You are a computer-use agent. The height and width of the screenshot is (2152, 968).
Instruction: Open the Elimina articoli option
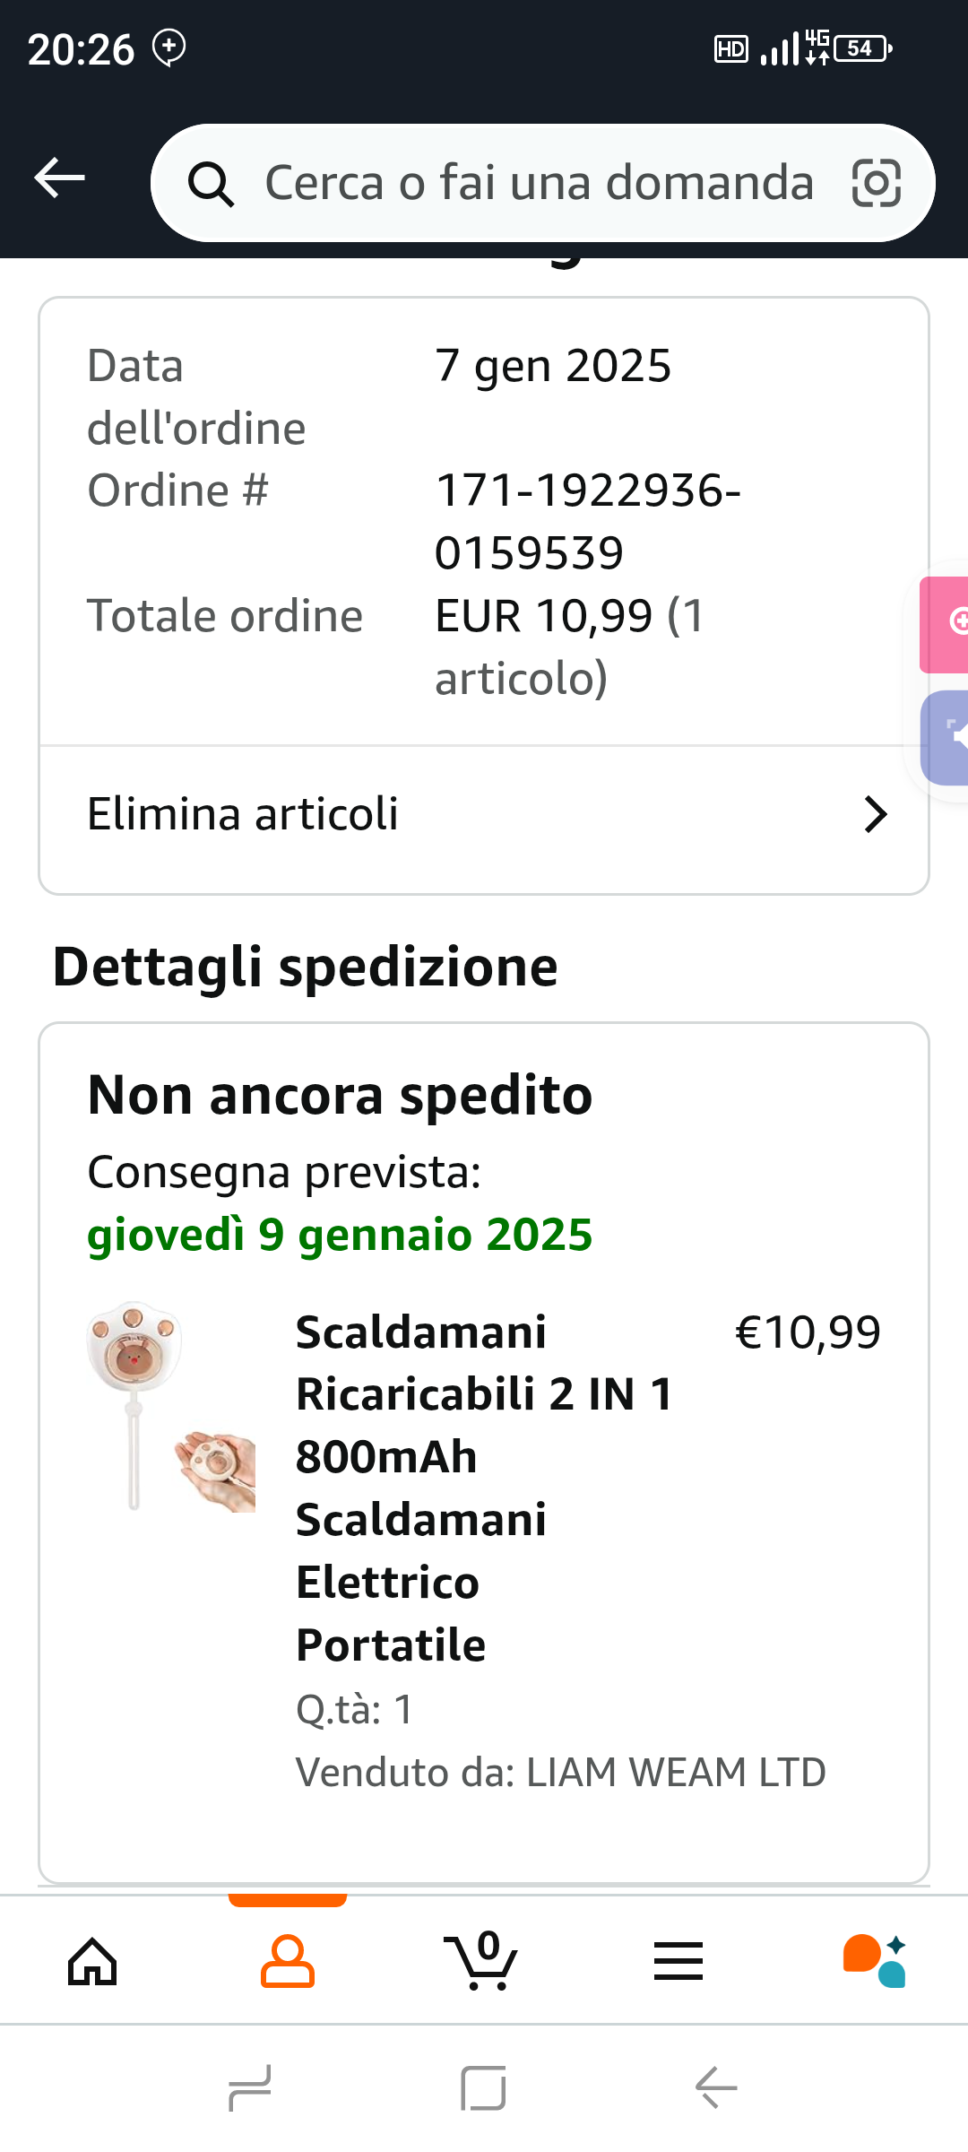[x=242, y=814]
